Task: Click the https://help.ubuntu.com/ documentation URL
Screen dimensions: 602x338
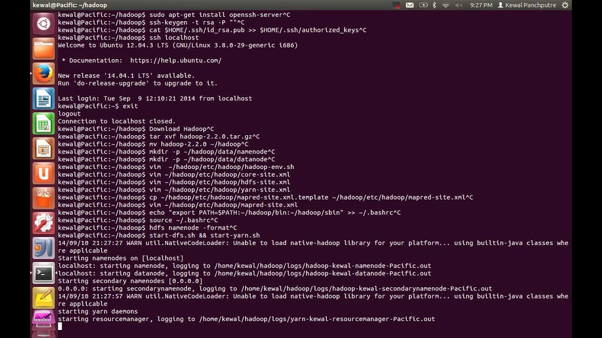Action: (176, 61)
